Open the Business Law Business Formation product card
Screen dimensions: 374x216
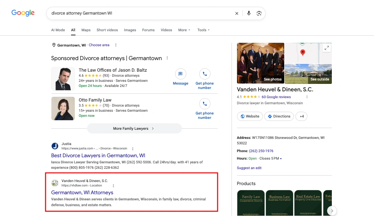[279, 203]
